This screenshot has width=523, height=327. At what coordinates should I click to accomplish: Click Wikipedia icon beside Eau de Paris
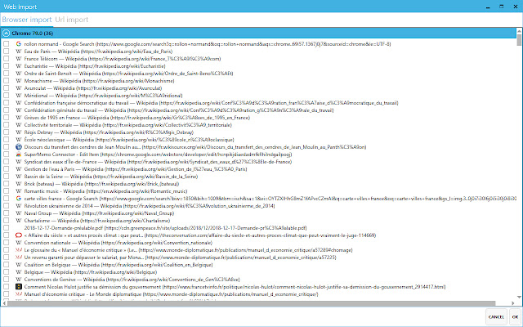pyautogui.click(x=19, y=52)
